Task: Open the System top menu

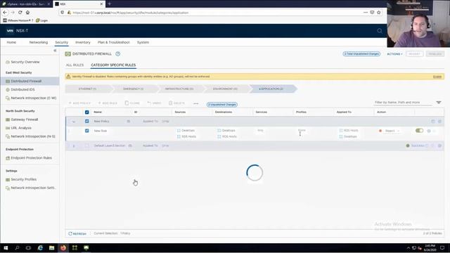Action: click(143, 42)
